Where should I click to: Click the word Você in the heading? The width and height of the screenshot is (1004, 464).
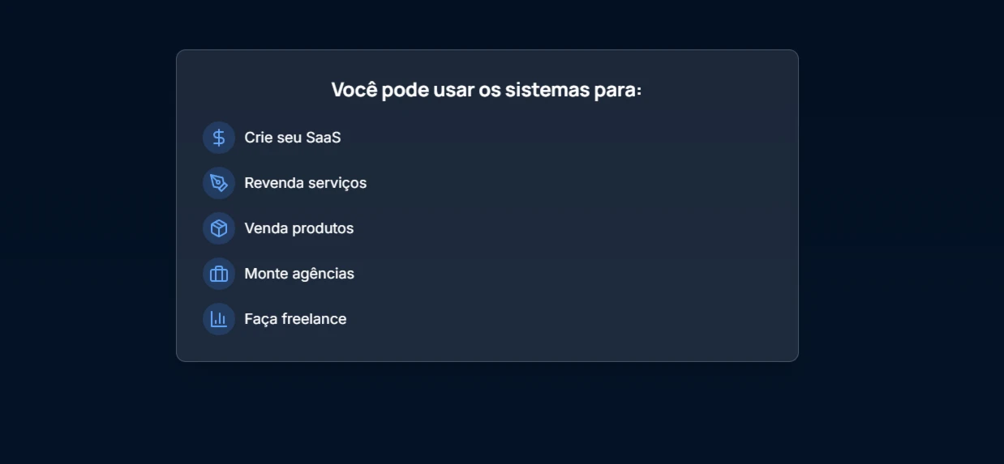(354, 90)
